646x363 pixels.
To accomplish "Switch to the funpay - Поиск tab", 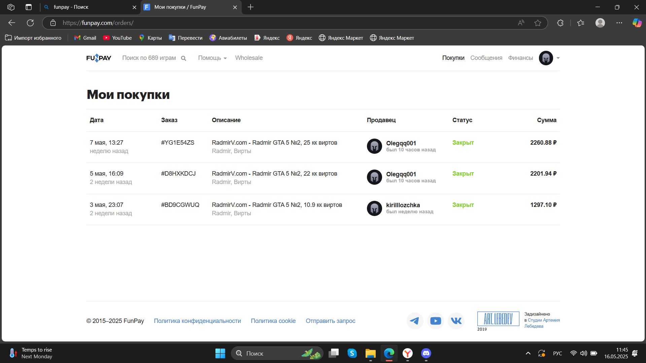I will 91,7.
